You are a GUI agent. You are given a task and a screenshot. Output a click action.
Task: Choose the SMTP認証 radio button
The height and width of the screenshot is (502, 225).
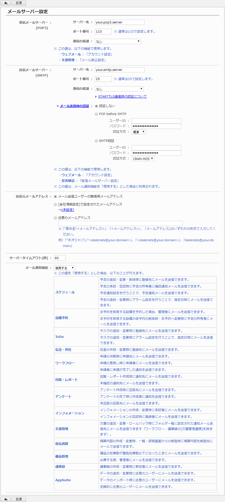(97, 140)
